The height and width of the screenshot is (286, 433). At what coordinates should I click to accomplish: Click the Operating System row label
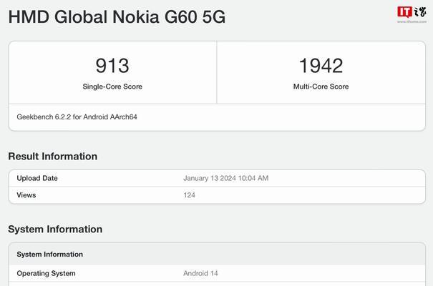[x=46, y=273]
